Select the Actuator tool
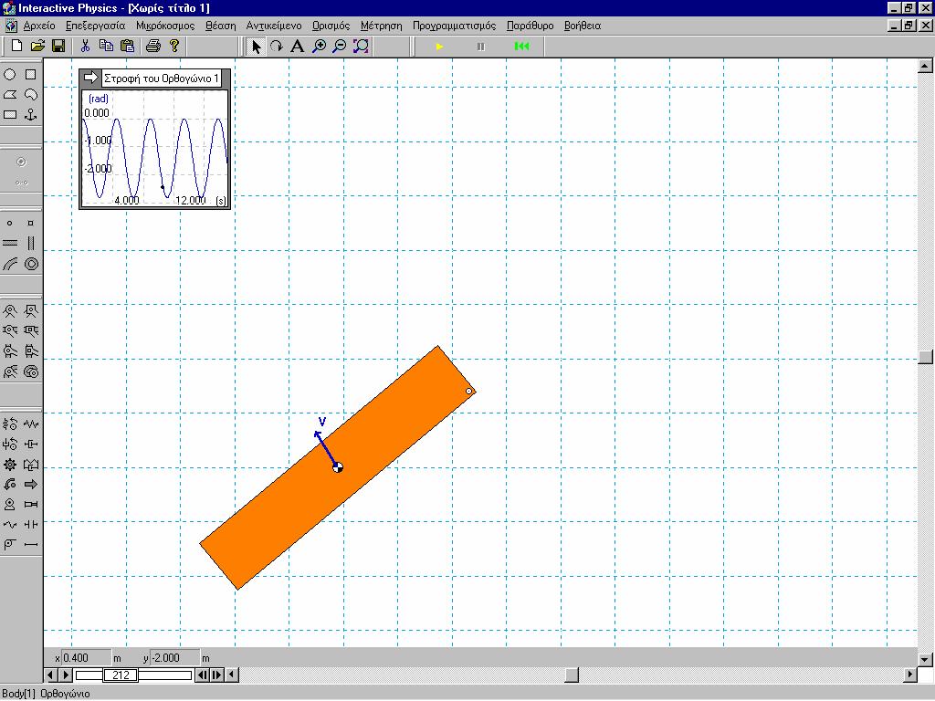 point(30,504)
